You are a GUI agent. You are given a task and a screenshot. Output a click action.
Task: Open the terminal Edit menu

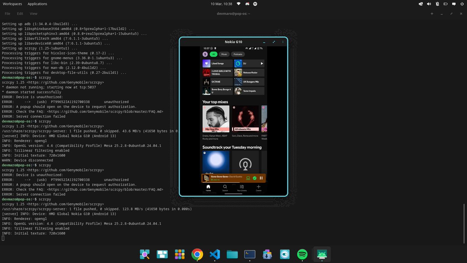(x=20, y=14)
